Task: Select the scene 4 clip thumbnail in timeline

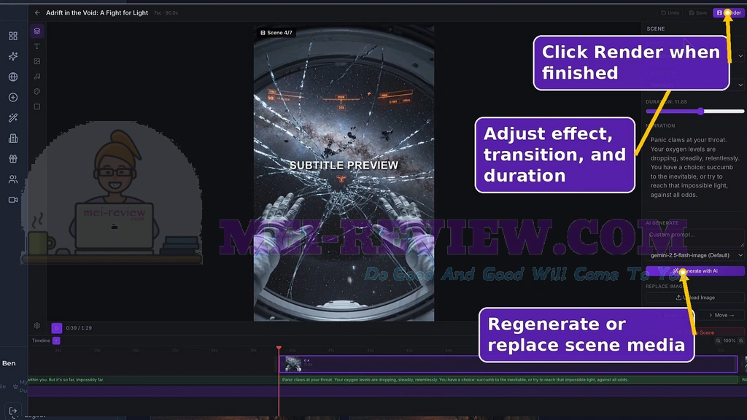Action: [x=293, y=364]
